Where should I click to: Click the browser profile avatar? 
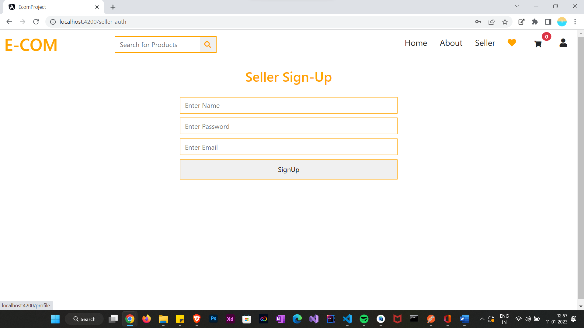(x=562, y=22)
